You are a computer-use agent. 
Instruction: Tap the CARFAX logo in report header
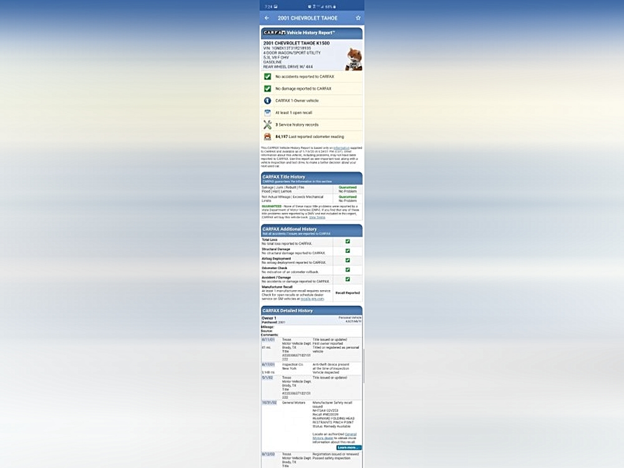[273, 32]
